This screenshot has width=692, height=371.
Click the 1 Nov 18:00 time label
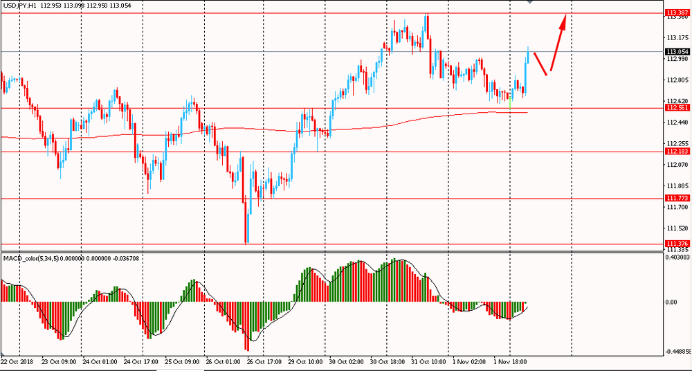510,361
